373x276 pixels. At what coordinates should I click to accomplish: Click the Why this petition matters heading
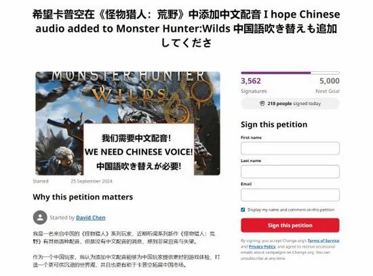[x=83, y=197]
